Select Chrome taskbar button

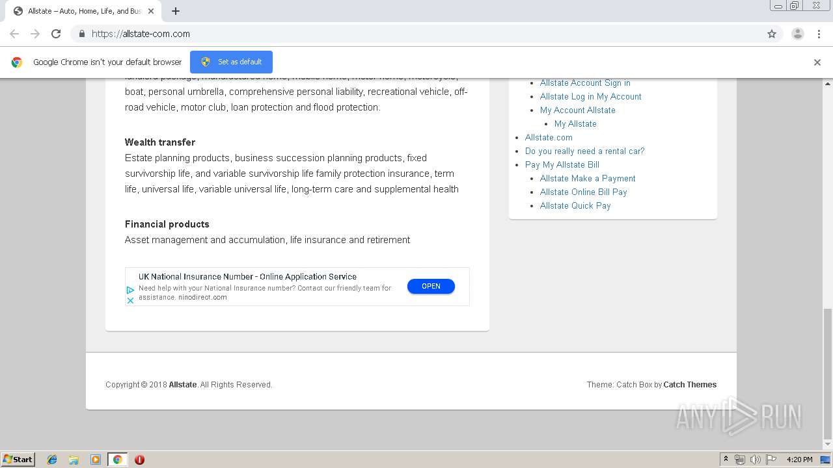click(x=117, y=460)
